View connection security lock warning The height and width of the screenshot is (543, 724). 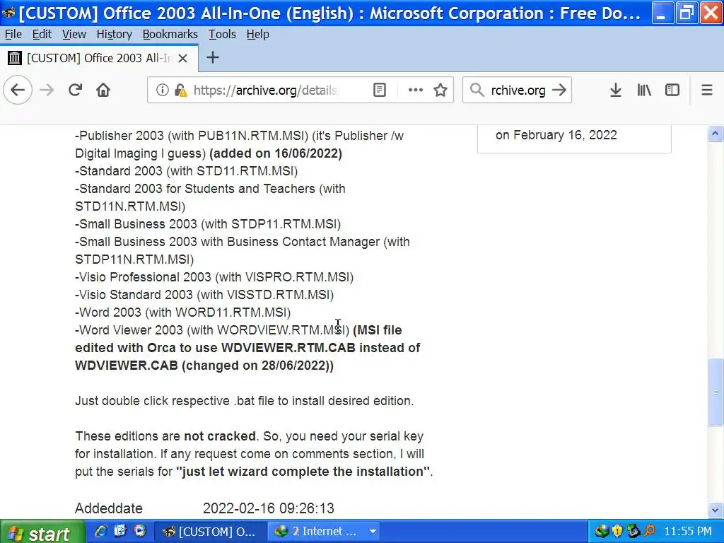tap(180, 90)
